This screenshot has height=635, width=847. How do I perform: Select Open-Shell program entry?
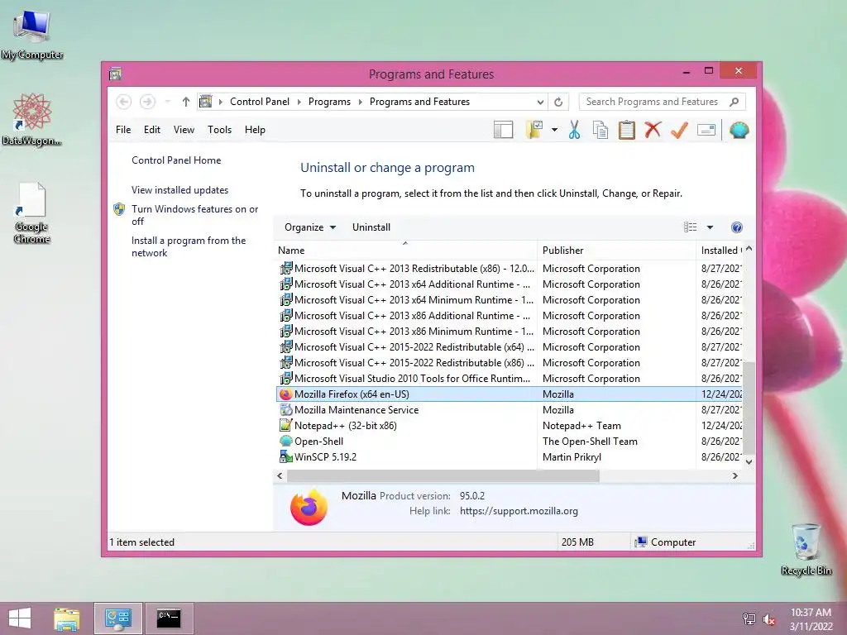pyautogui.click(x=509, y=442)
